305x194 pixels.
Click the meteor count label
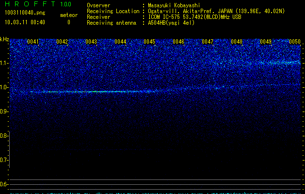tap(69, 15)
